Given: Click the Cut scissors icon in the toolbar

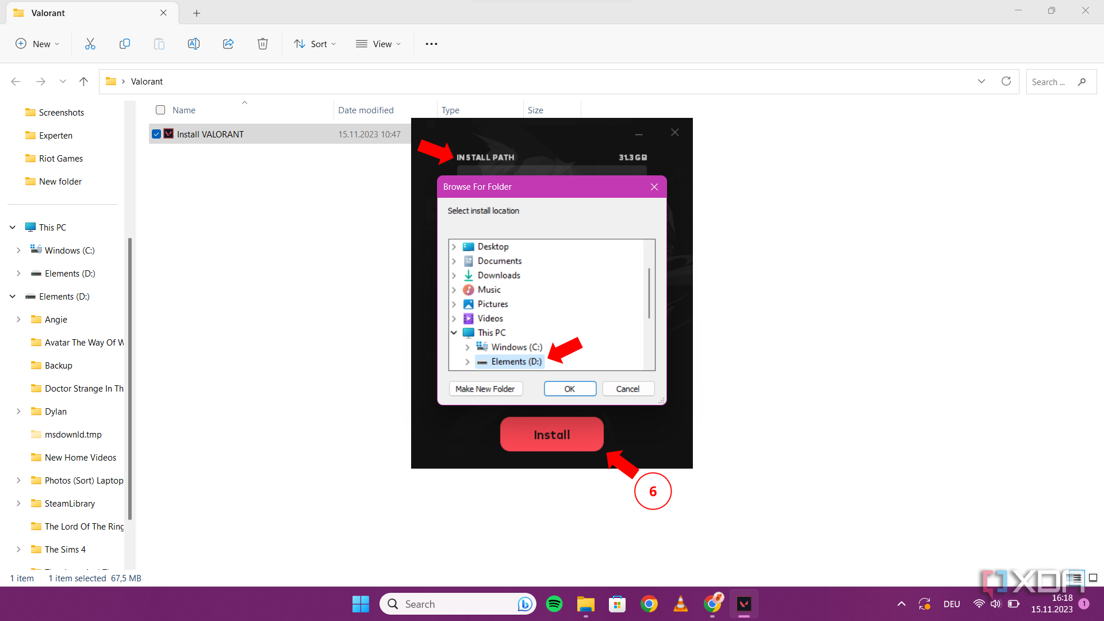Looking at the screenshot, I should tap(90, 44).
